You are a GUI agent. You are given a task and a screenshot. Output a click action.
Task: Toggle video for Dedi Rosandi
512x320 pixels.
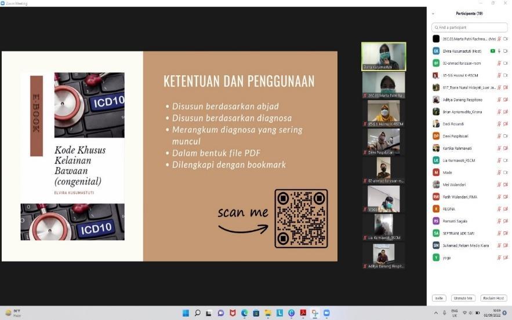coord(506,124)
